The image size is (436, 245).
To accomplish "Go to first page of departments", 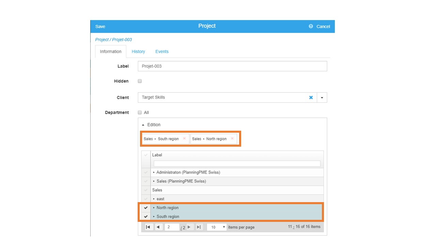I will (x=149, y=227).
